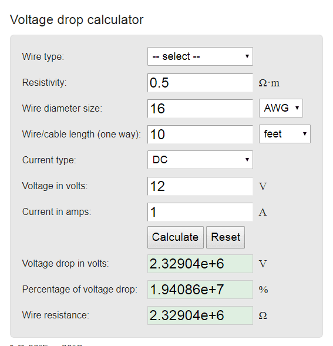Click the Wire resistance label text
333x346 pixels.
pos(56,315)
